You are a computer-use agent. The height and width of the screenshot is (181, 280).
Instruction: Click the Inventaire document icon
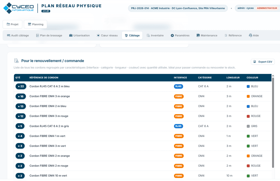(148, 35)
